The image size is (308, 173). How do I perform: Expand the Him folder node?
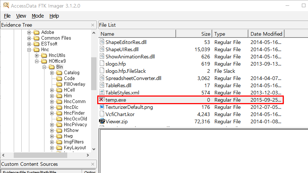pos(52,96)
